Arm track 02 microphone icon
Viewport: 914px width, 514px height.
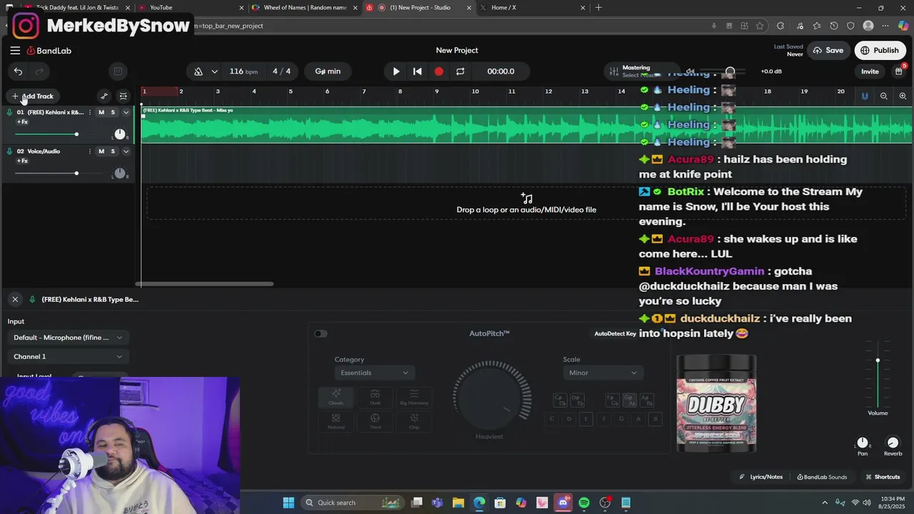click(10, 151)
